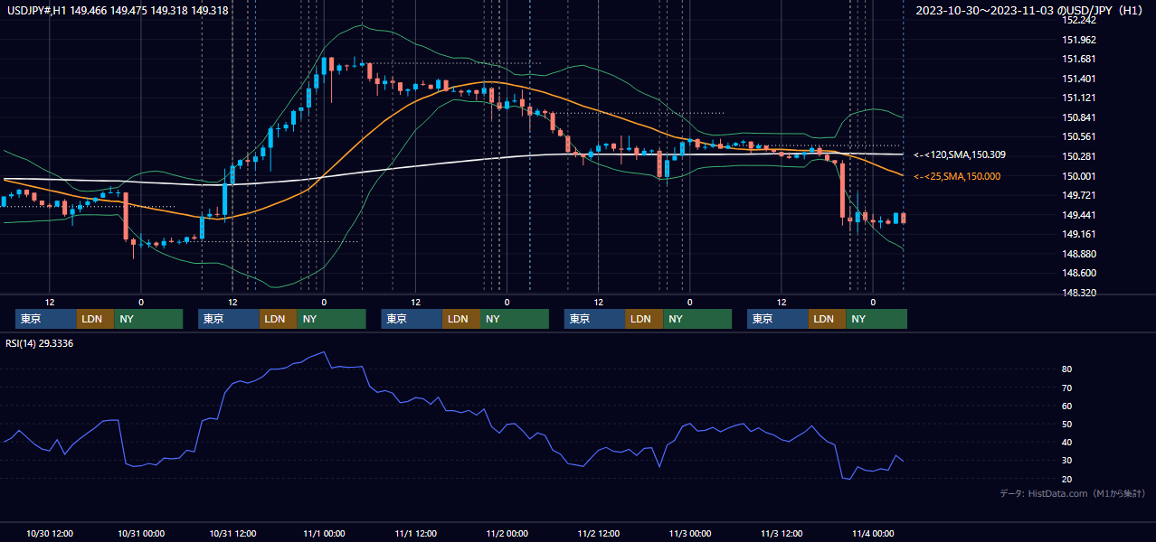This screenshot has height=542, width=1156.
Task: Click the RSI scale value 70
Action: (1067, 388)
